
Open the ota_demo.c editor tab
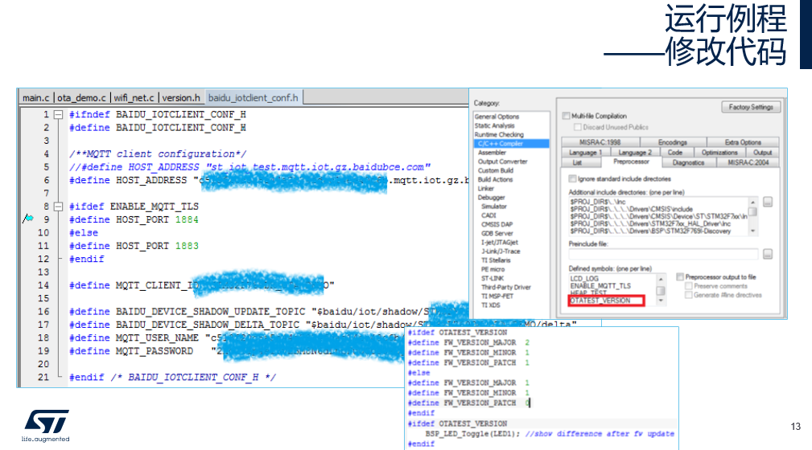(x=81, y=98)
